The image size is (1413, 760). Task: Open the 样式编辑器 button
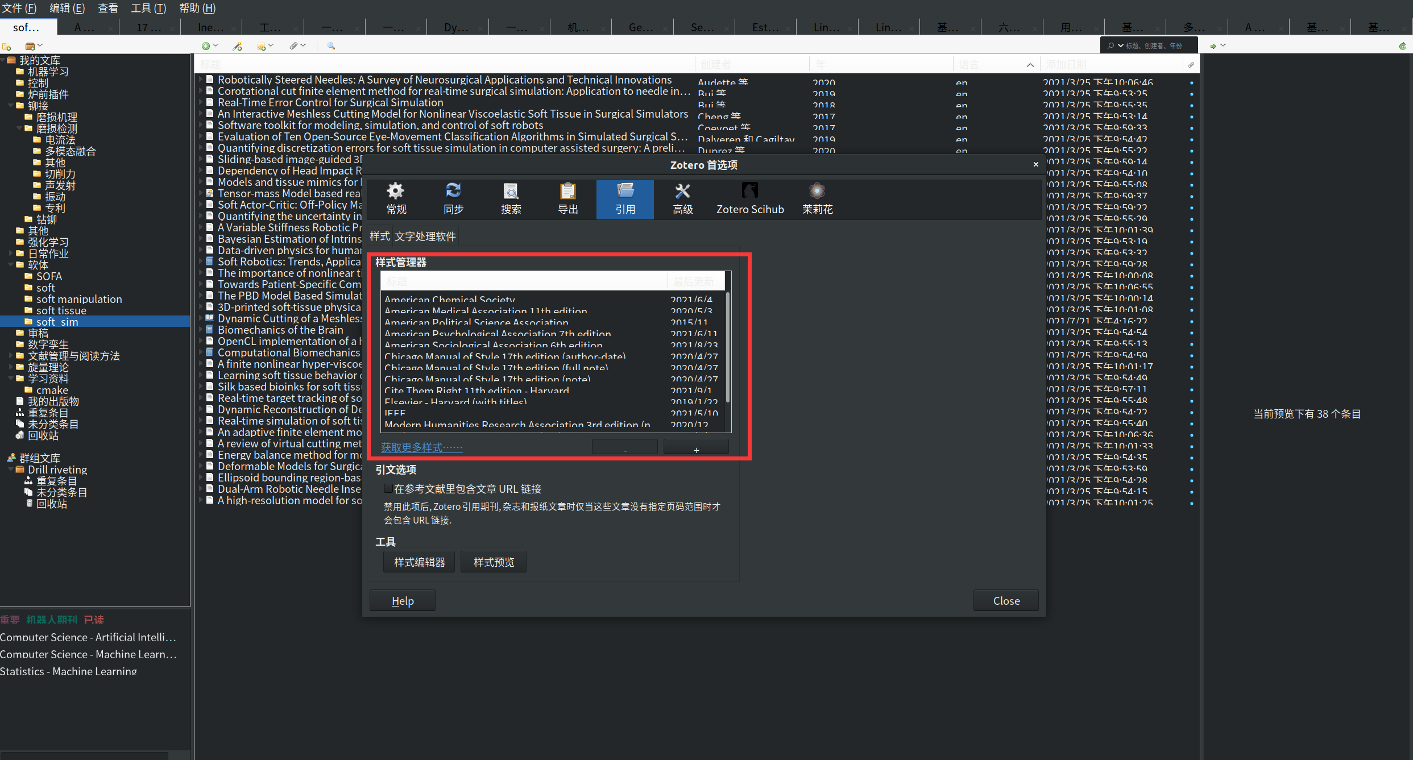(419, 562)
